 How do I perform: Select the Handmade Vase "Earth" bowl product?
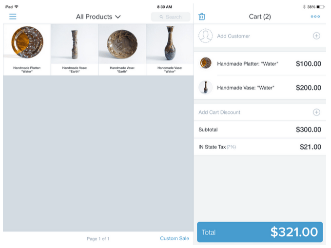pyautogui.click(x=122, y=50)
